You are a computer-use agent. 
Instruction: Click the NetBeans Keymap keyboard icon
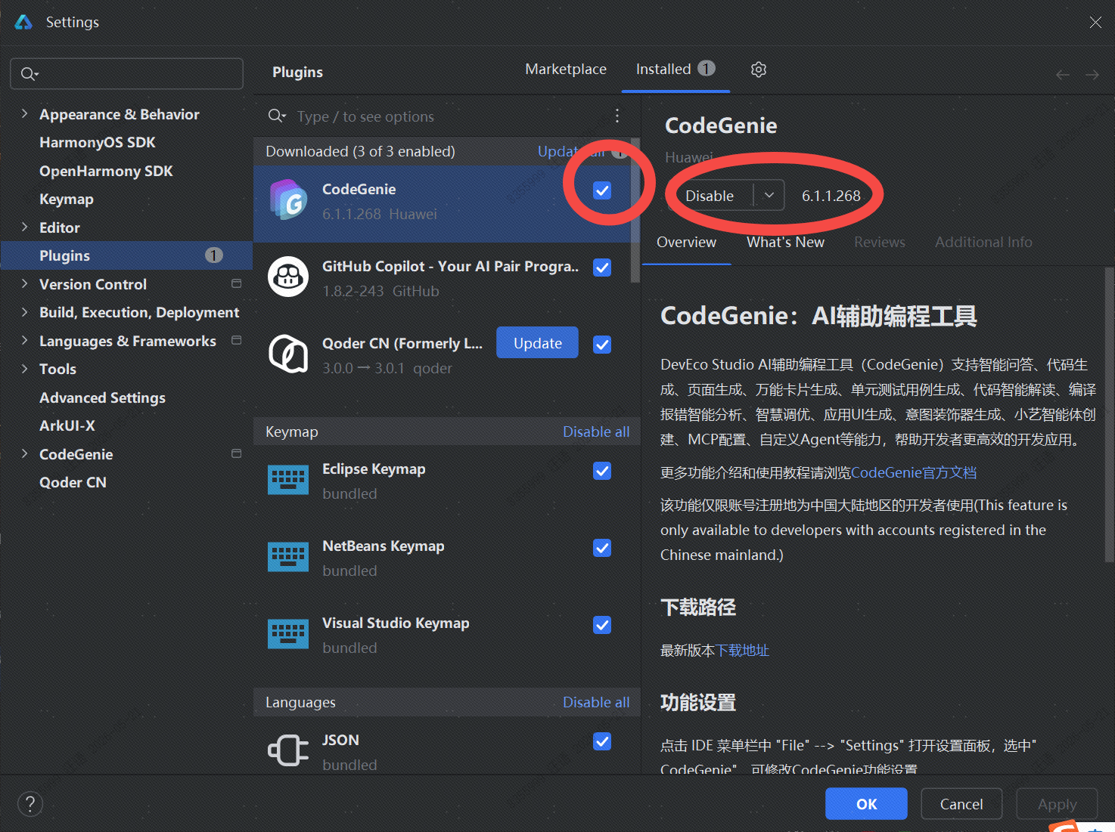(x=288, y=557)
